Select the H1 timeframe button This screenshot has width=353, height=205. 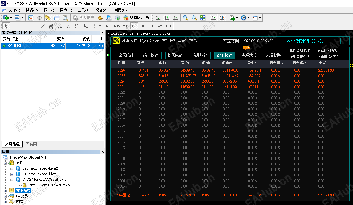coord(134,26)
